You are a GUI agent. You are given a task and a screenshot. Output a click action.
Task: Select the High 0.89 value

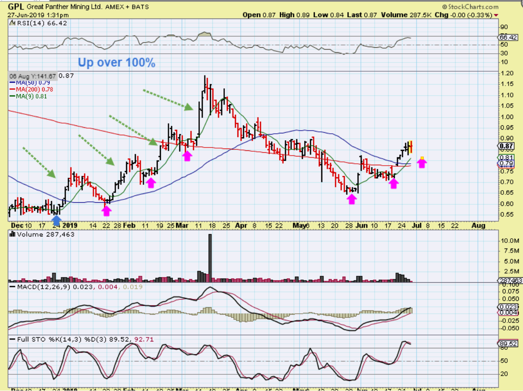(294, 15)
